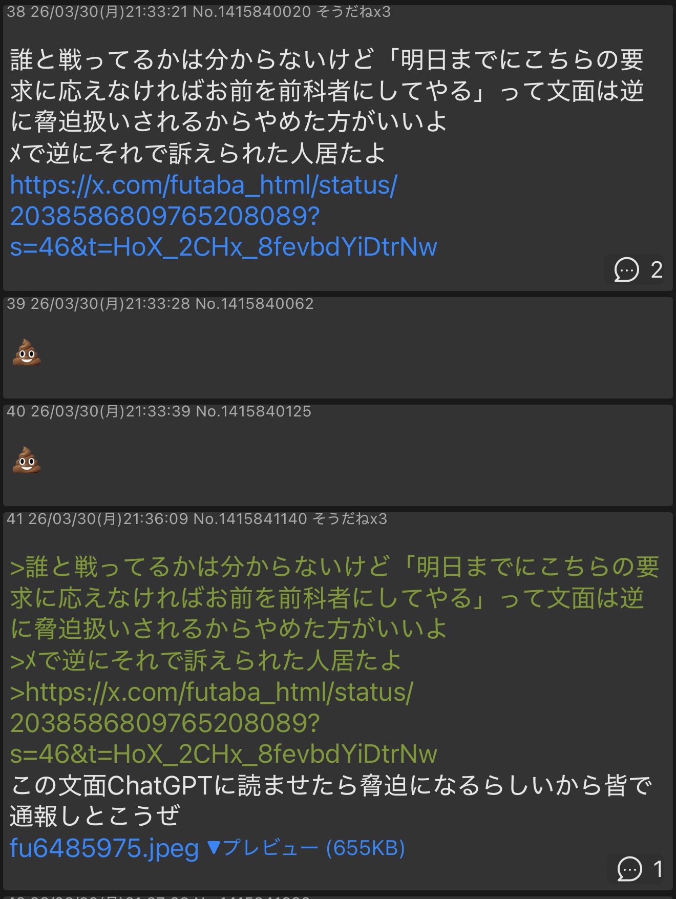The height and width of the screenshot is (899, 676).
Task: Select post number No.1415840125
Action: point(253,411)
